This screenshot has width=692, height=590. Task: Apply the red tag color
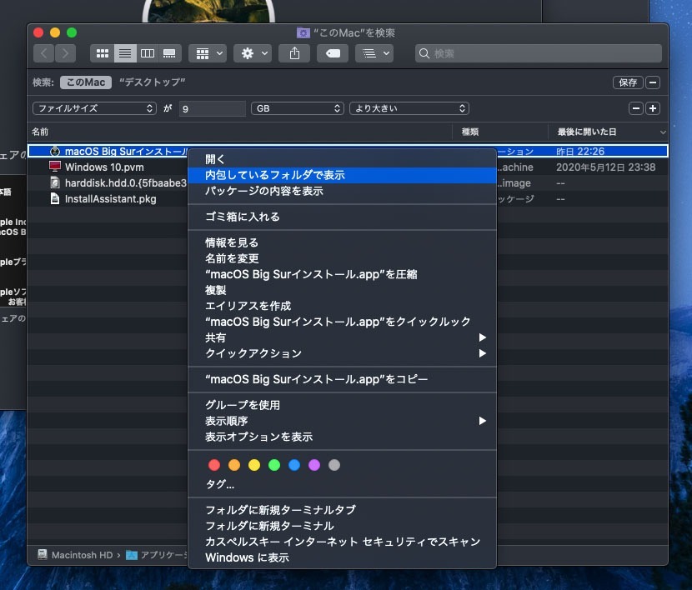coord(214,465)
